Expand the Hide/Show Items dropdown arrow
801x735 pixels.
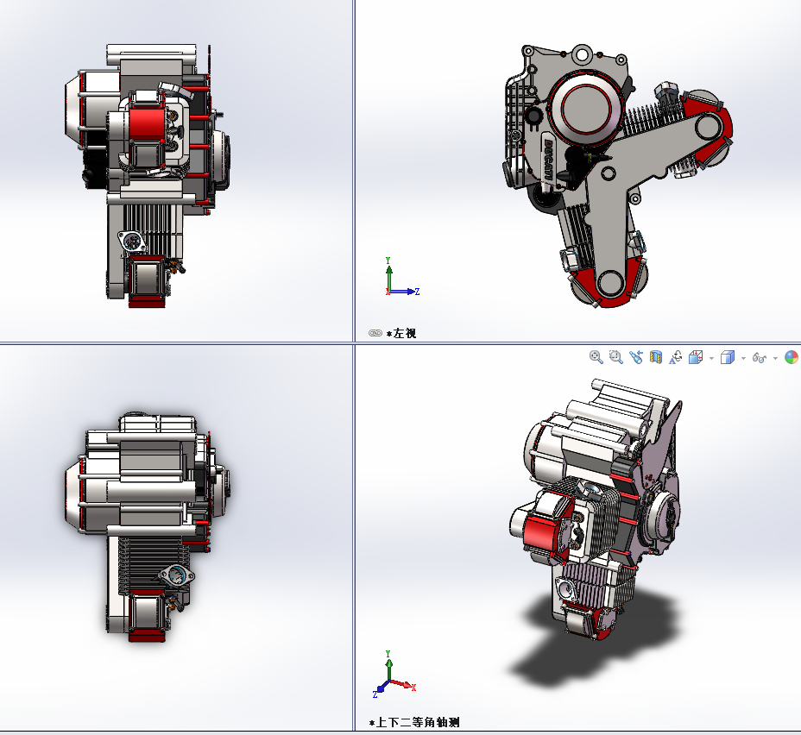point(775,358)
